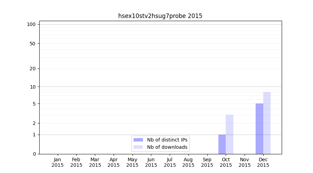The image size is (313, 173).
Task: Select the 0 y-axis tick label
Action: point(34,154)
